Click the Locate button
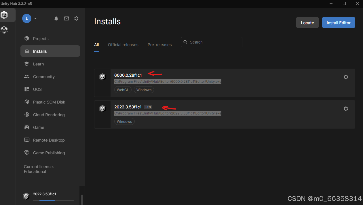 pyautogui.click(x=307, y=23)
